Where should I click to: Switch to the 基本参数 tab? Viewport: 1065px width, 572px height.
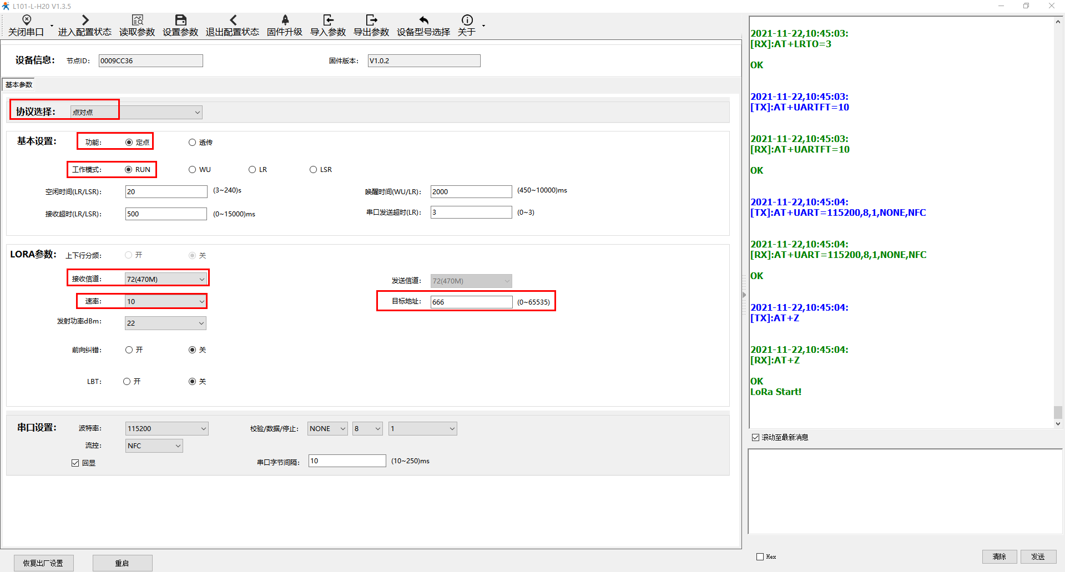pyautogui.click(x=19, y=85)
